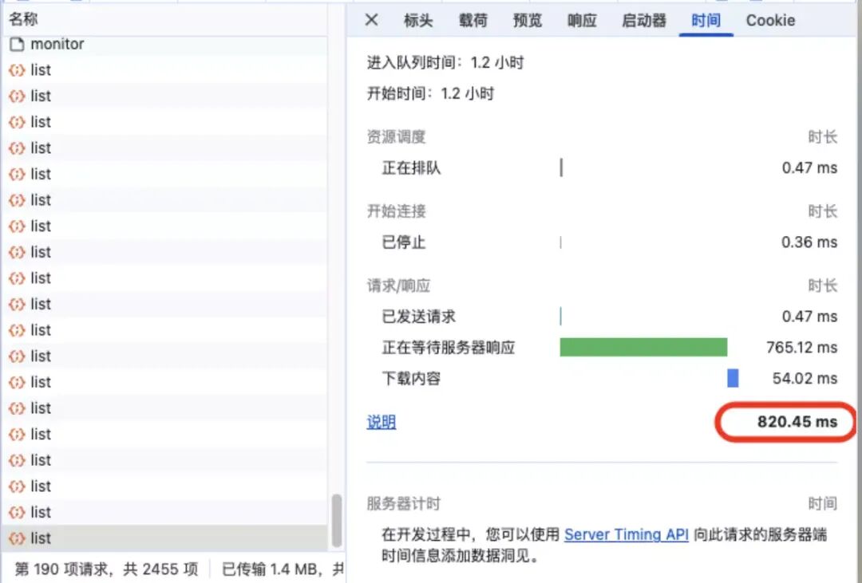Click the blue 下载内容 timing bar
Image resolution: width=862 pixels, height=583 pixels.
click(733, 378)
